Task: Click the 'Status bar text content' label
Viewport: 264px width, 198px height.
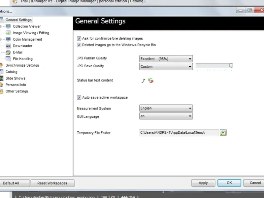Action: (95, 80)
